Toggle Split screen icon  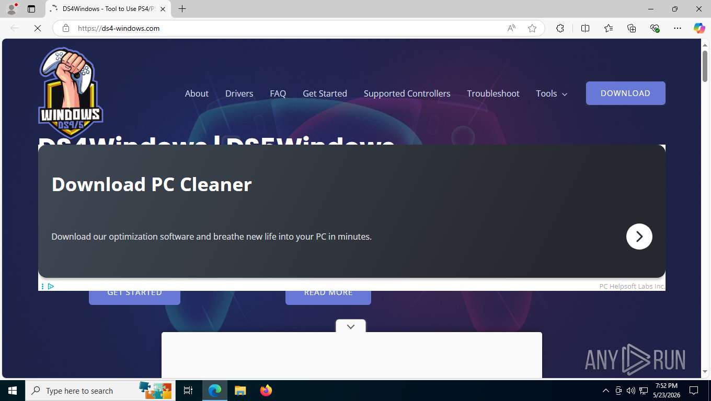tap(585, 28)
